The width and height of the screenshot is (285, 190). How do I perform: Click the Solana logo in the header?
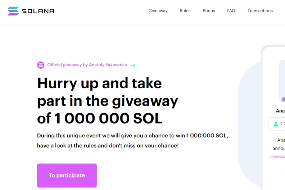tap(30, 11)
